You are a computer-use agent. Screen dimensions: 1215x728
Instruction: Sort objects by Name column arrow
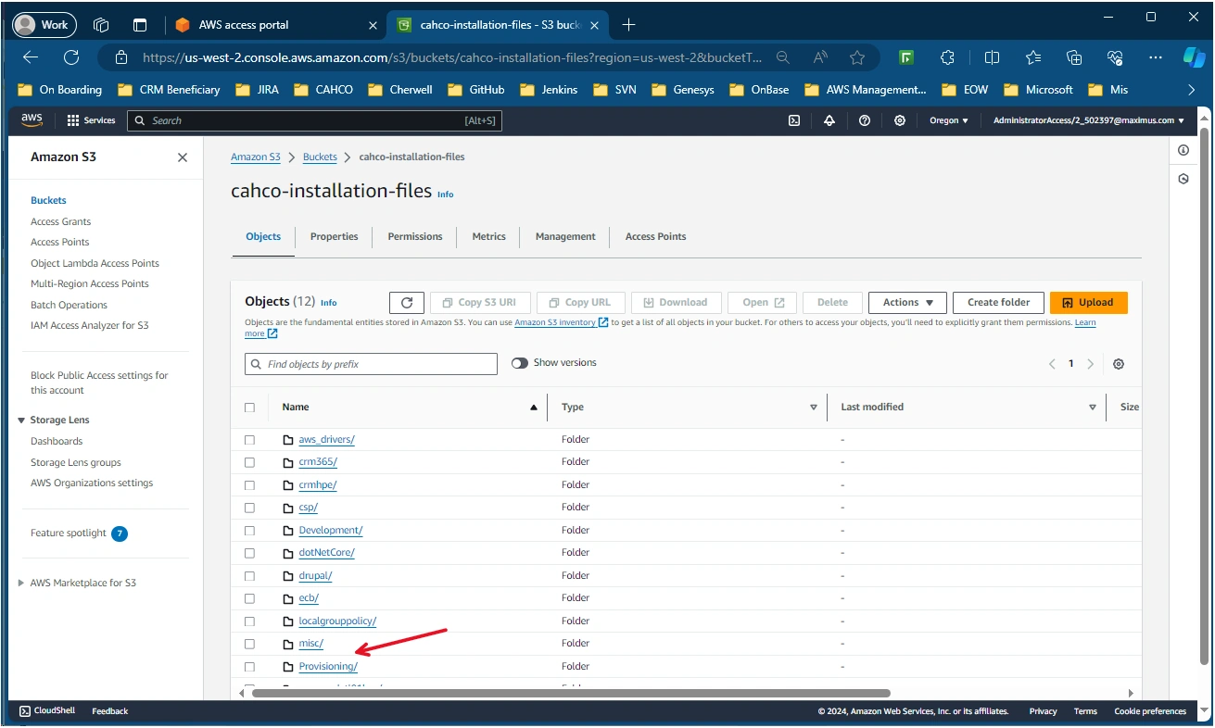click(533, 408)
